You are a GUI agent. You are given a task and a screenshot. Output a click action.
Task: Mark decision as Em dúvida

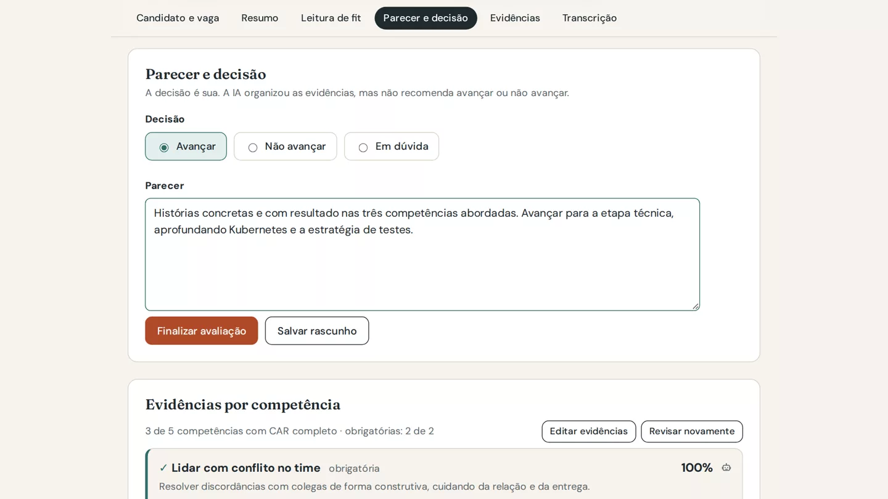[392, 147]
